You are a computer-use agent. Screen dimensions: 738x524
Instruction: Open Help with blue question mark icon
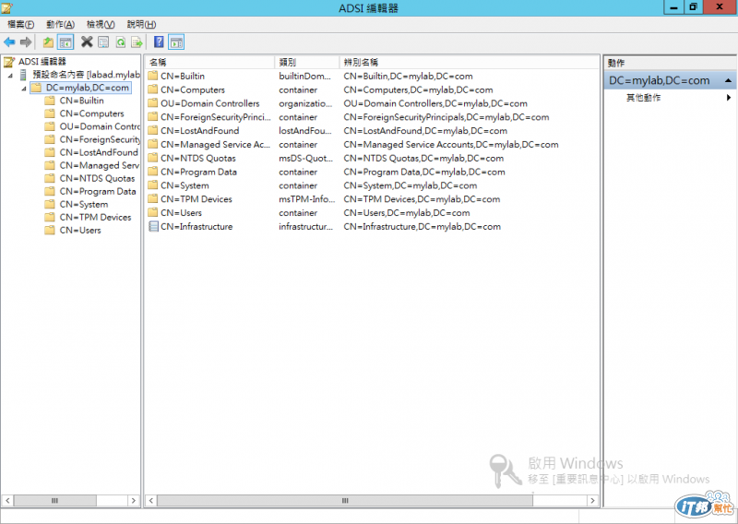[x=159, y=42]
